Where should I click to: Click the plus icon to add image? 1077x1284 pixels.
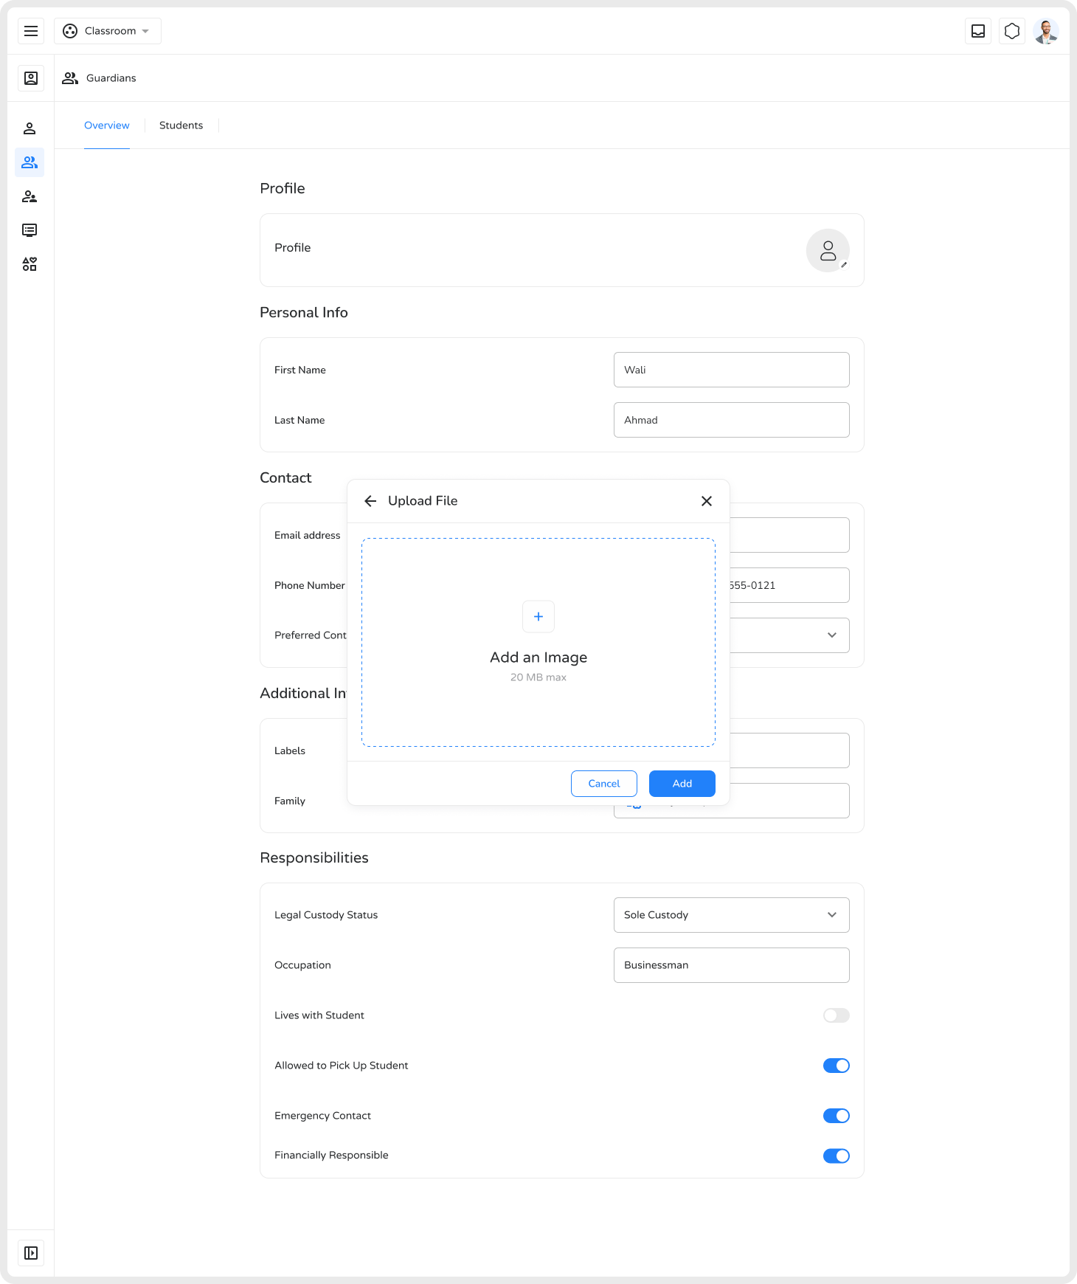pyautogui.click(x=538, y=617)
